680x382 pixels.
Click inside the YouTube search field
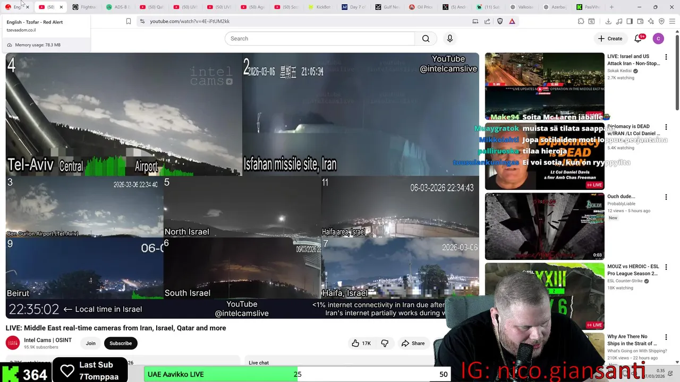coord(320,38)
